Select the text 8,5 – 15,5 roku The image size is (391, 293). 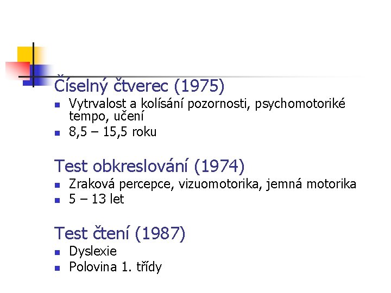113,132
